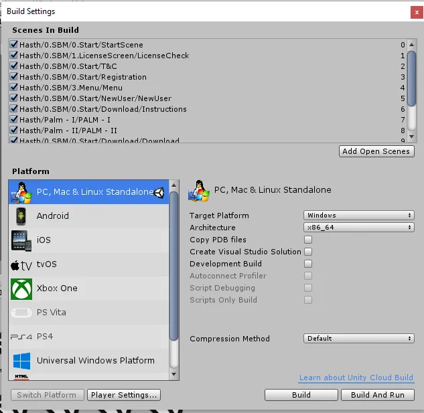The width and height of the screenshot is (424, 413).
Task: Enable Create Visual Studio Solution checkbox
Action: pos(308,252)
